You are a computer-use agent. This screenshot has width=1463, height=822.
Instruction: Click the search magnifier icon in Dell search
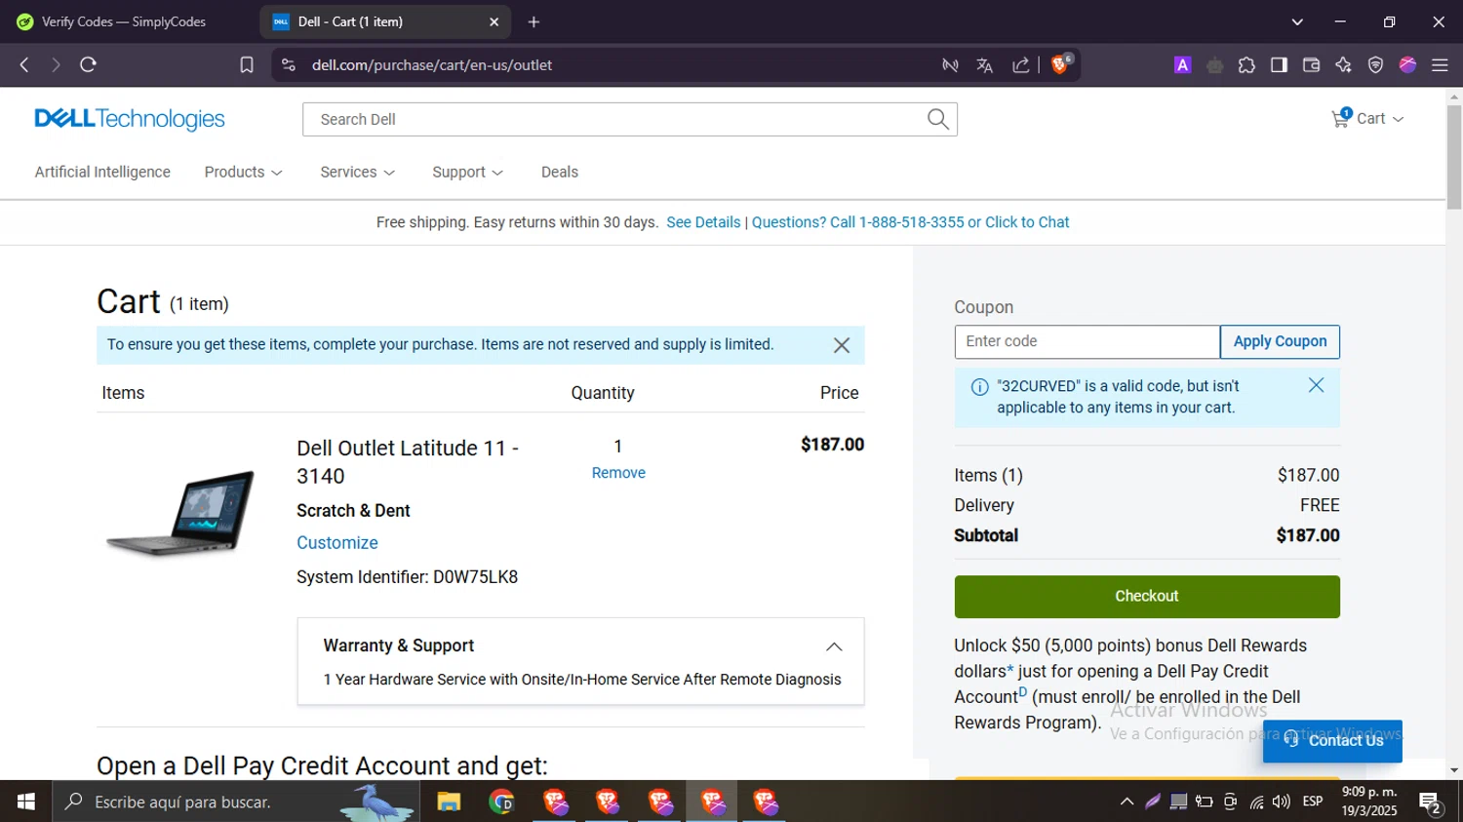point(937,119)
